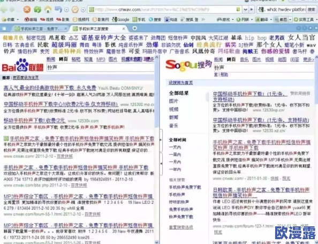The image size is (318, 244).
Task: Switch to the 手机铃声之家搜索 browser tab
Action: [x=98, y=29]
